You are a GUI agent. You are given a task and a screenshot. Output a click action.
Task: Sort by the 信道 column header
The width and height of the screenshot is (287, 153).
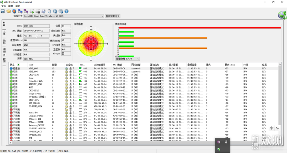(x=58, y=65)
